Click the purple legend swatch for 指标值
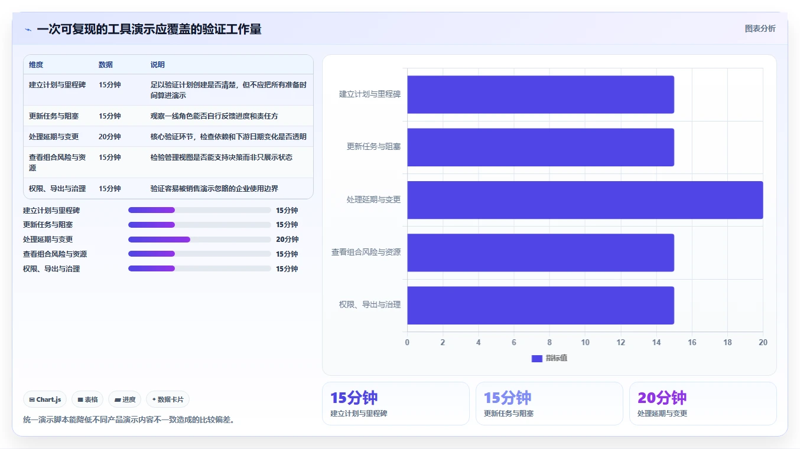 [x=536, y=358]
